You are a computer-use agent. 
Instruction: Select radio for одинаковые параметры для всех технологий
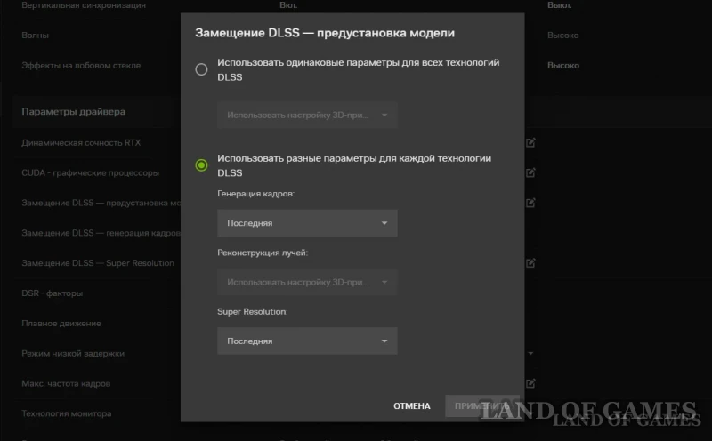tap(201, 69)
